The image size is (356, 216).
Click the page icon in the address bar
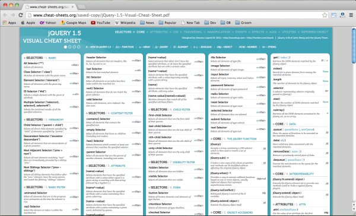[x=29, y=15]
